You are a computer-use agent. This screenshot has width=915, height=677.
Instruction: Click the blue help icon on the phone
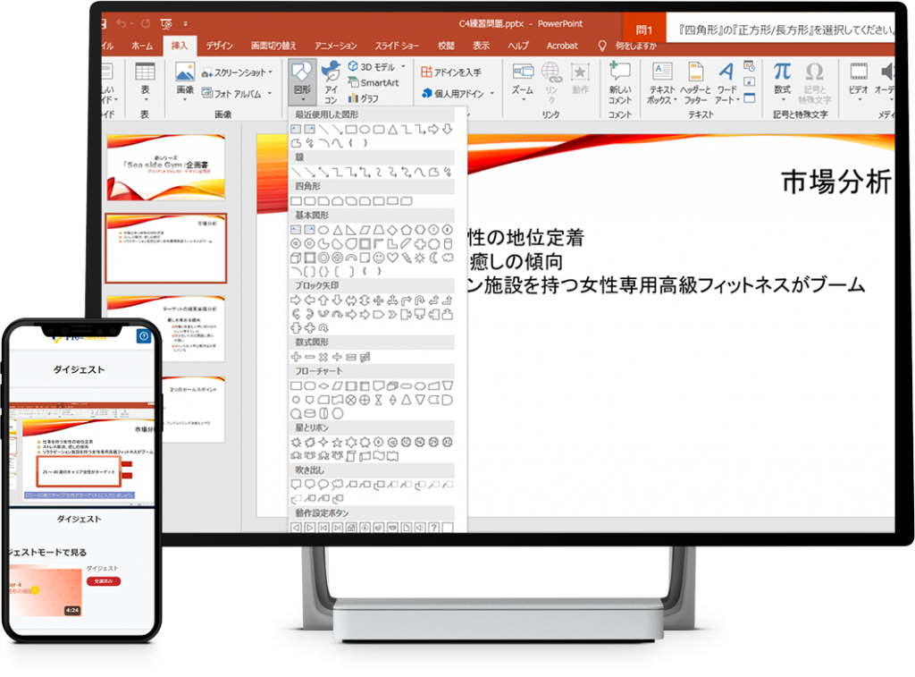pos(144,336)
